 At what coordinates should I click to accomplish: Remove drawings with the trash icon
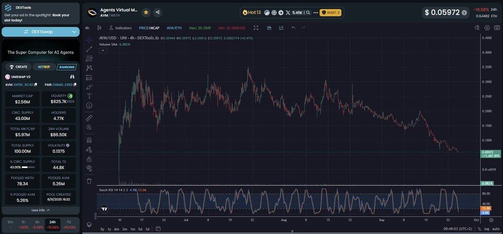[x=89, y=181]
